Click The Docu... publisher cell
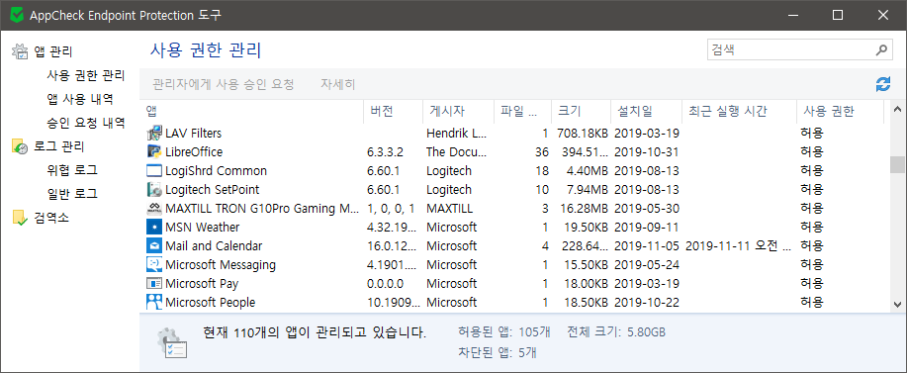Screen dimensions: 907x373 457,152
